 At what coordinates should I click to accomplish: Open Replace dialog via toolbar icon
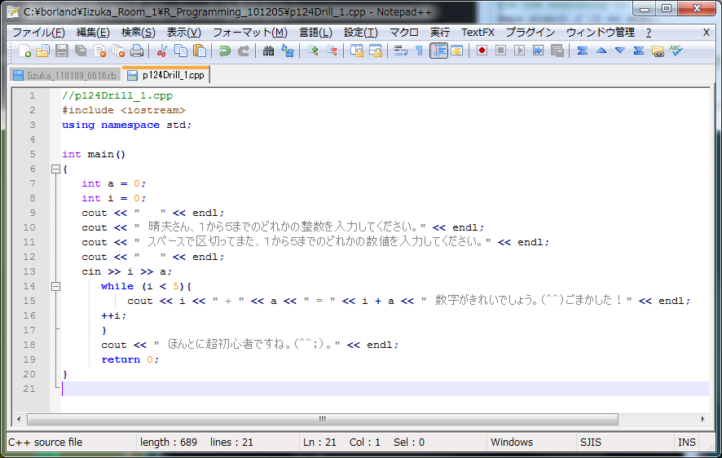click(288, 51)
